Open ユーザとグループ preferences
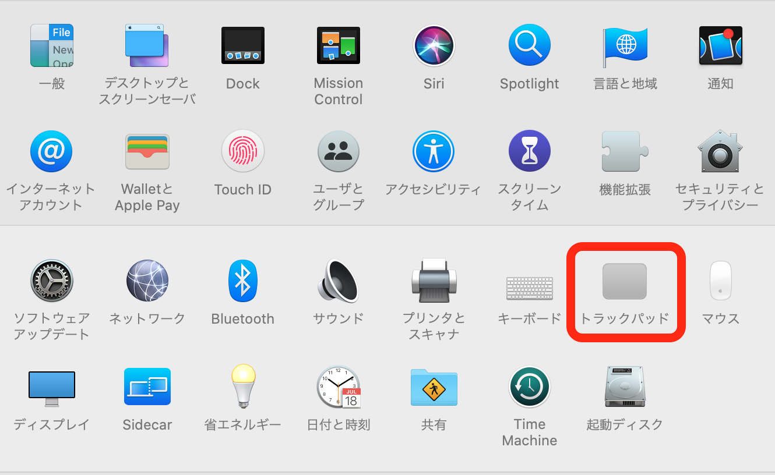This screenshot has width=775, height=475. [x=339, y=151]
